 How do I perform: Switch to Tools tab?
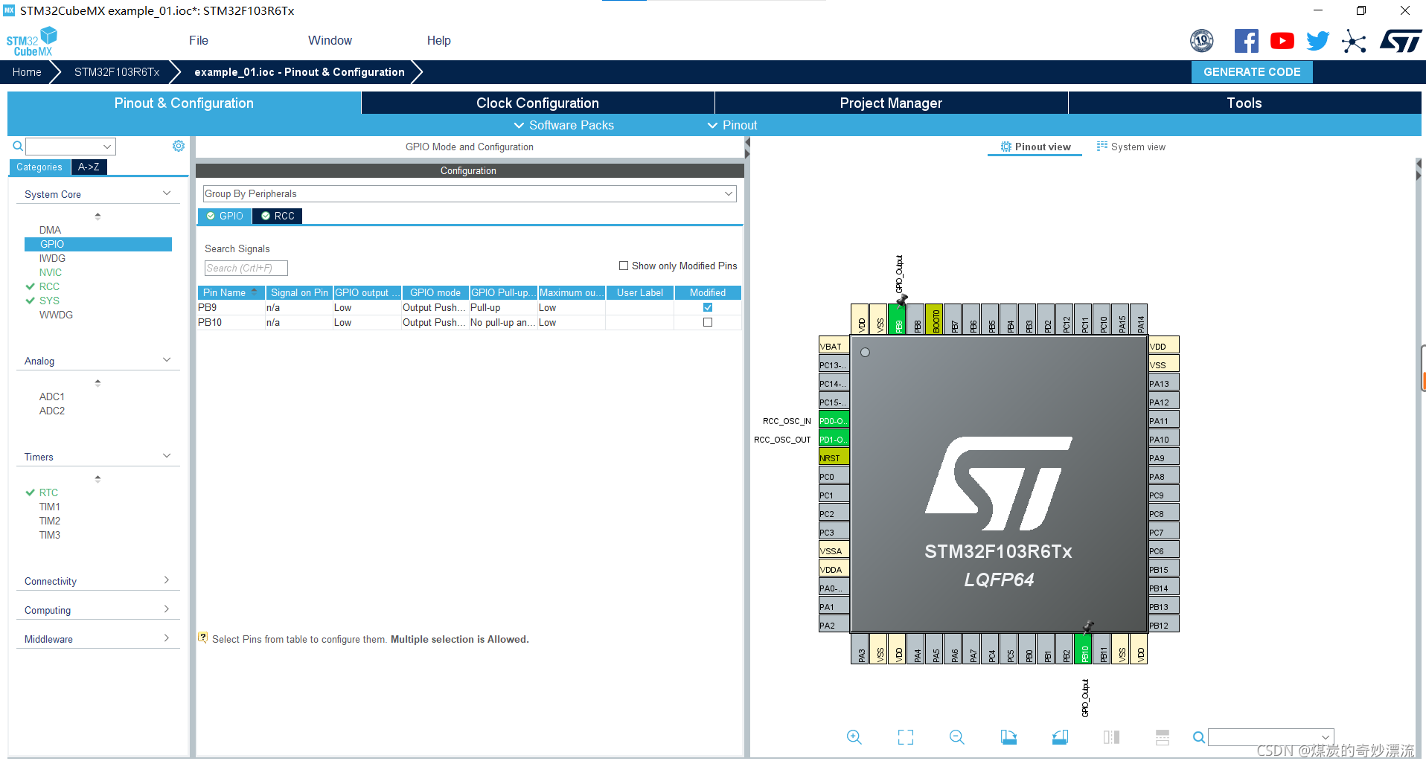pyautogui.click(x=1244, y=103)
